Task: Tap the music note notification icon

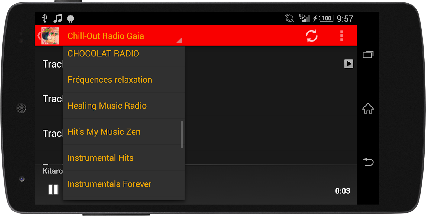Action: point(57,18)
